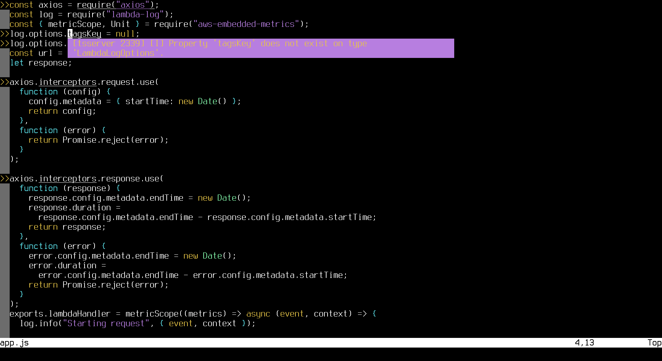Click the diagnostic sign beside axios.interceptors.request.use
Image resolution: width=662 pixels, height=361 pixels.
[x=4, y=82]
